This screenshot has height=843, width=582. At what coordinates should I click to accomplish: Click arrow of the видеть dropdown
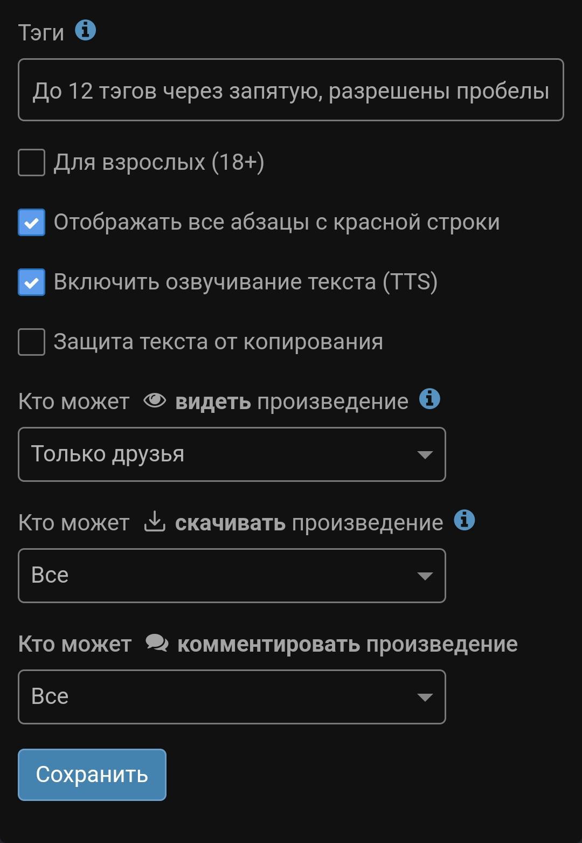[425, 455]
